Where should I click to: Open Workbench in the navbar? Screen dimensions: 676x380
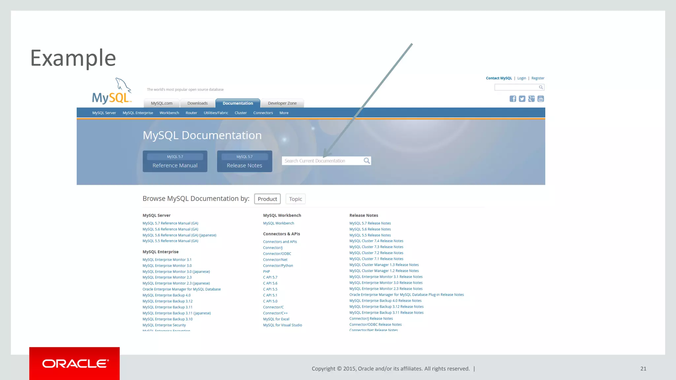169,113
